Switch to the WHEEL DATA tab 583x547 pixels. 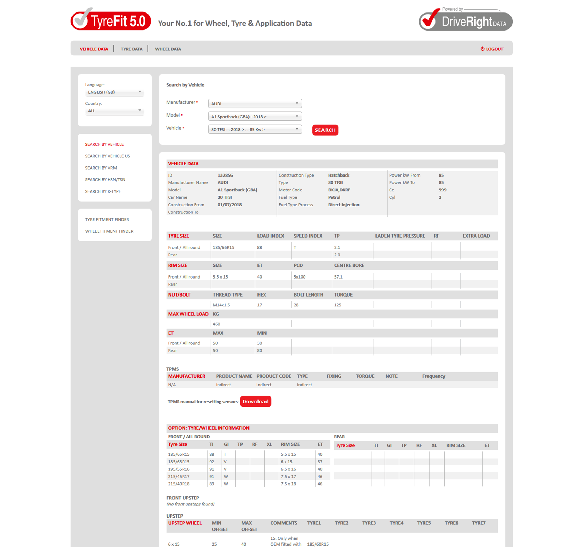(x=168, y=49)
